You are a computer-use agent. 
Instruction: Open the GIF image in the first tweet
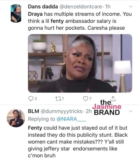pos(80,63)
